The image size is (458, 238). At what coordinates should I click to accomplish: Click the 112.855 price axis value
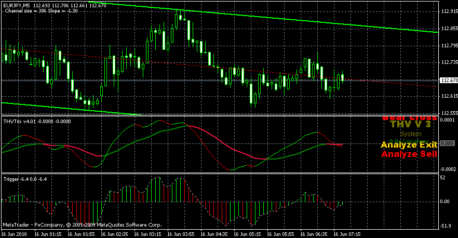tap(449, 29)
